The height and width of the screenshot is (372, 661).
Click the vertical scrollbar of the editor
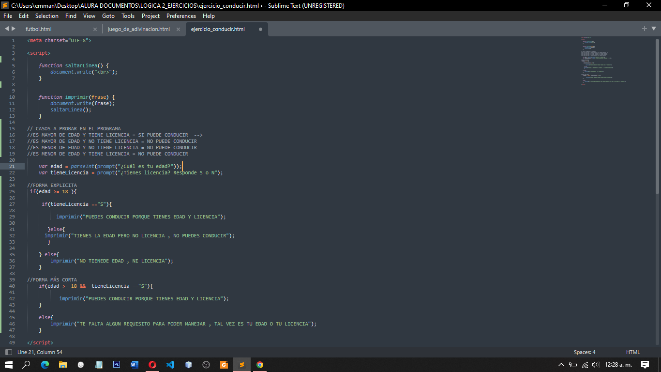click(x=658, y=116)
